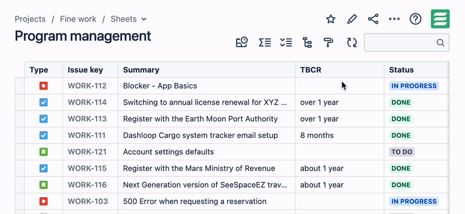Image resolution: width=465 pixels, height=214 pixels.
Task: Click the refresh sync icon
Action: [352, 42]
